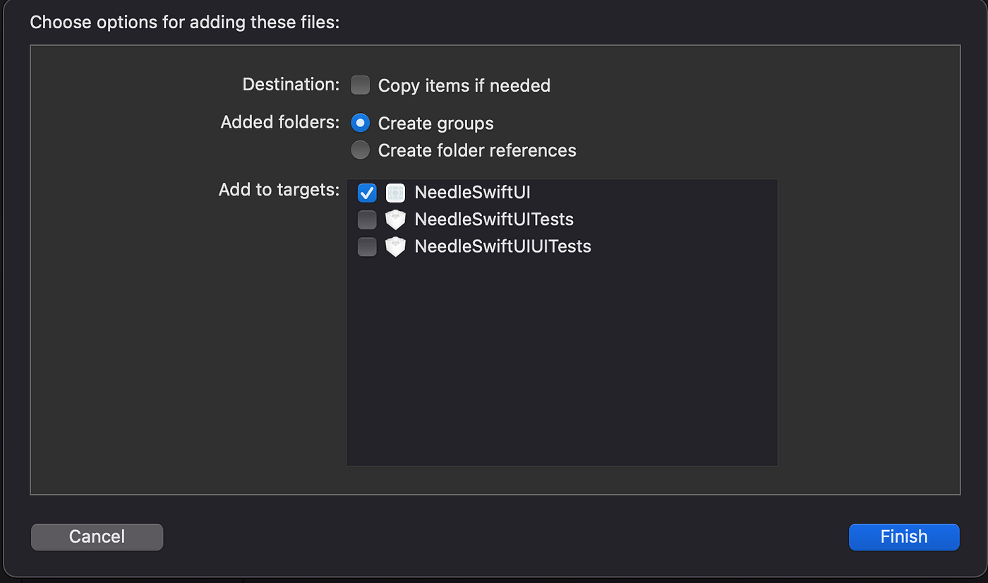Select the Create groups option
988x583 pixels.
[x=360, y=123]
